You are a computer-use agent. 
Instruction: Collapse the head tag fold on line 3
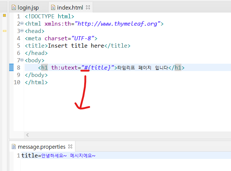click(x=22, y=30)
